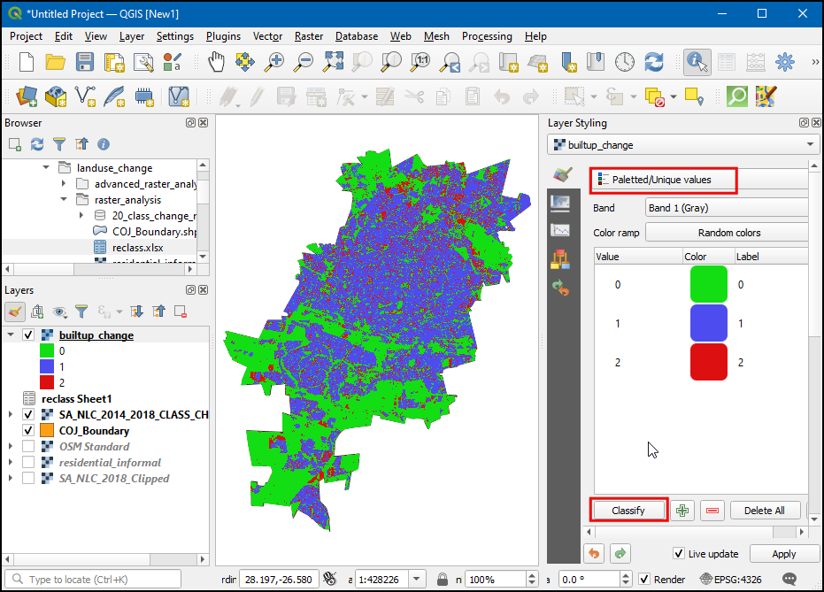Activate the Identify Features tool

tap(697, 62)
